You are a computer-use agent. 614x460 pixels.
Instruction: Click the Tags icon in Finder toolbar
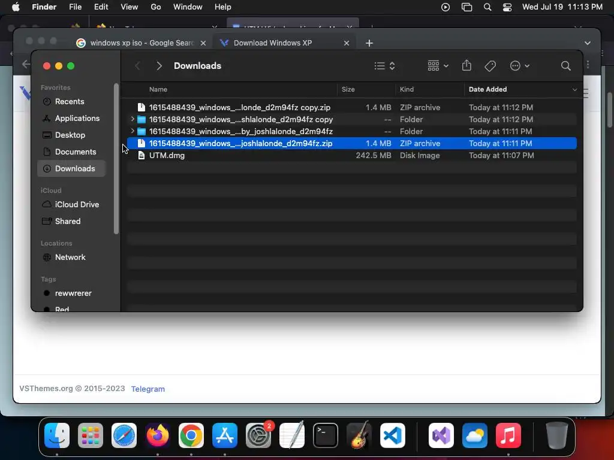pos(490,66)
